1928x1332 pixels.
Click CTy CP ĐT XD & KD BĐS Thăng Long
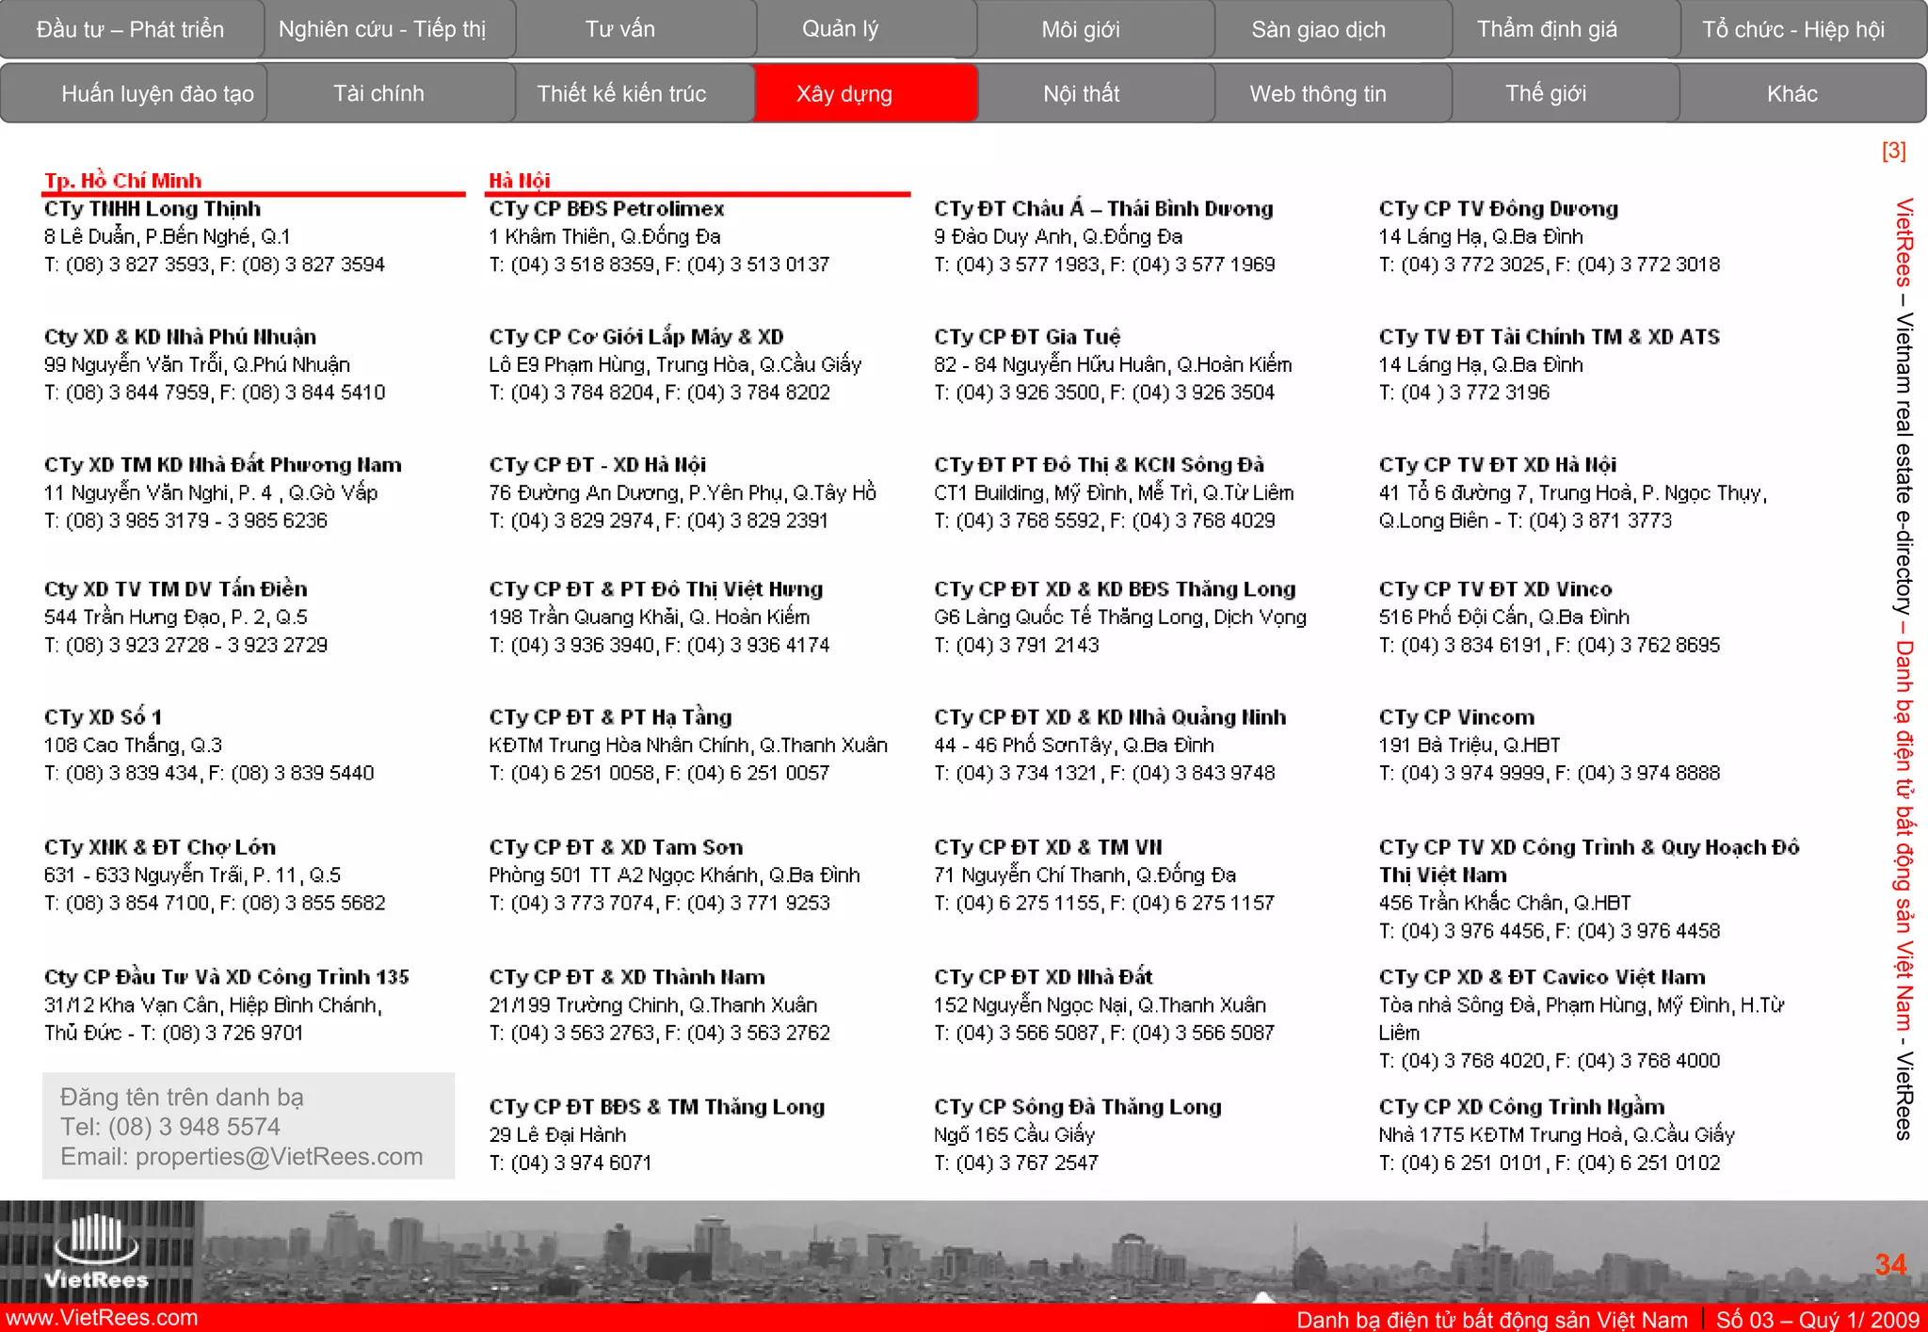pyautogui.click(x=1115, y=589)
